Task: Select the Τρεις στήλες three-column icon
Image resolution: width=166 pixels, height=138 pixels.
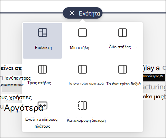Action: pyautogui.click(x=43, y=69)
